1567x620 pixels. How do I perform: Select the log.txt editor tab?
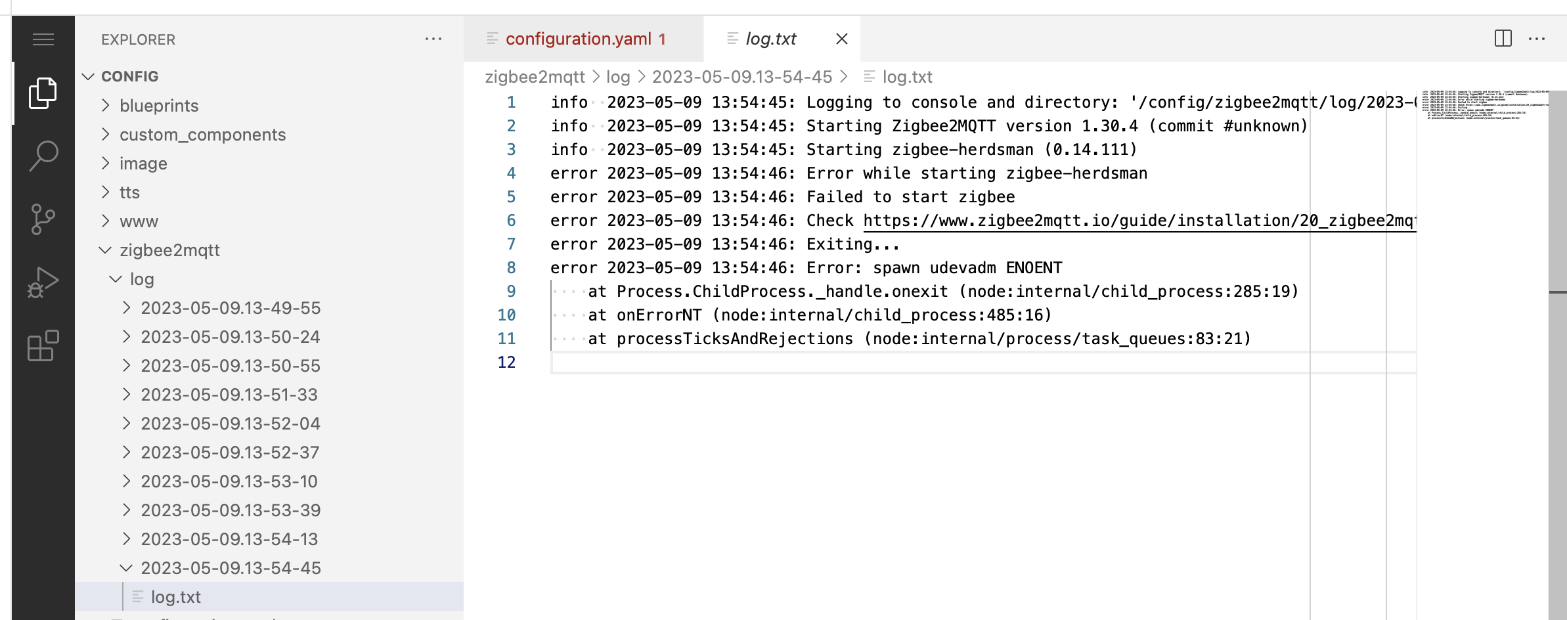(782, 39)
